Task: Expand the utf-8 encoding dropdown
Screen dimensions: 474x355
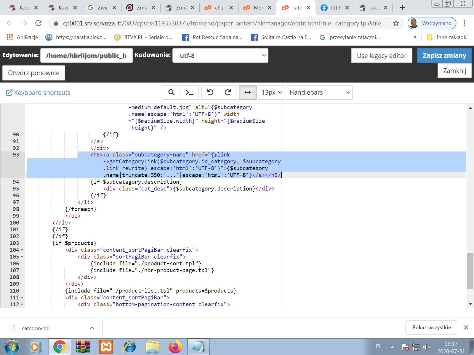Action: point(220,56)
